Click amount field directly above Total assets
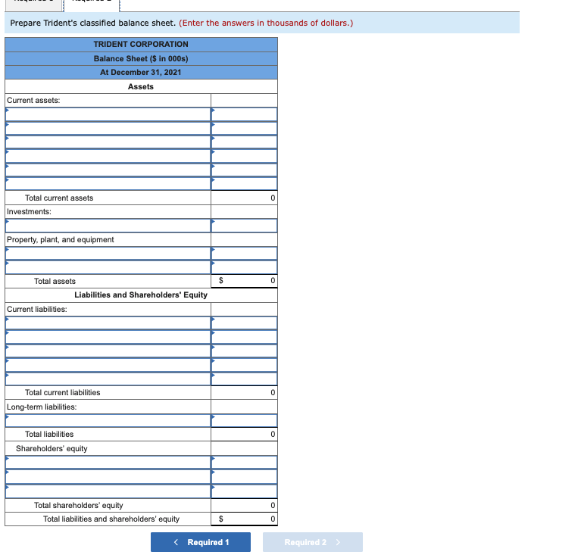 click(x=244, y=267)
